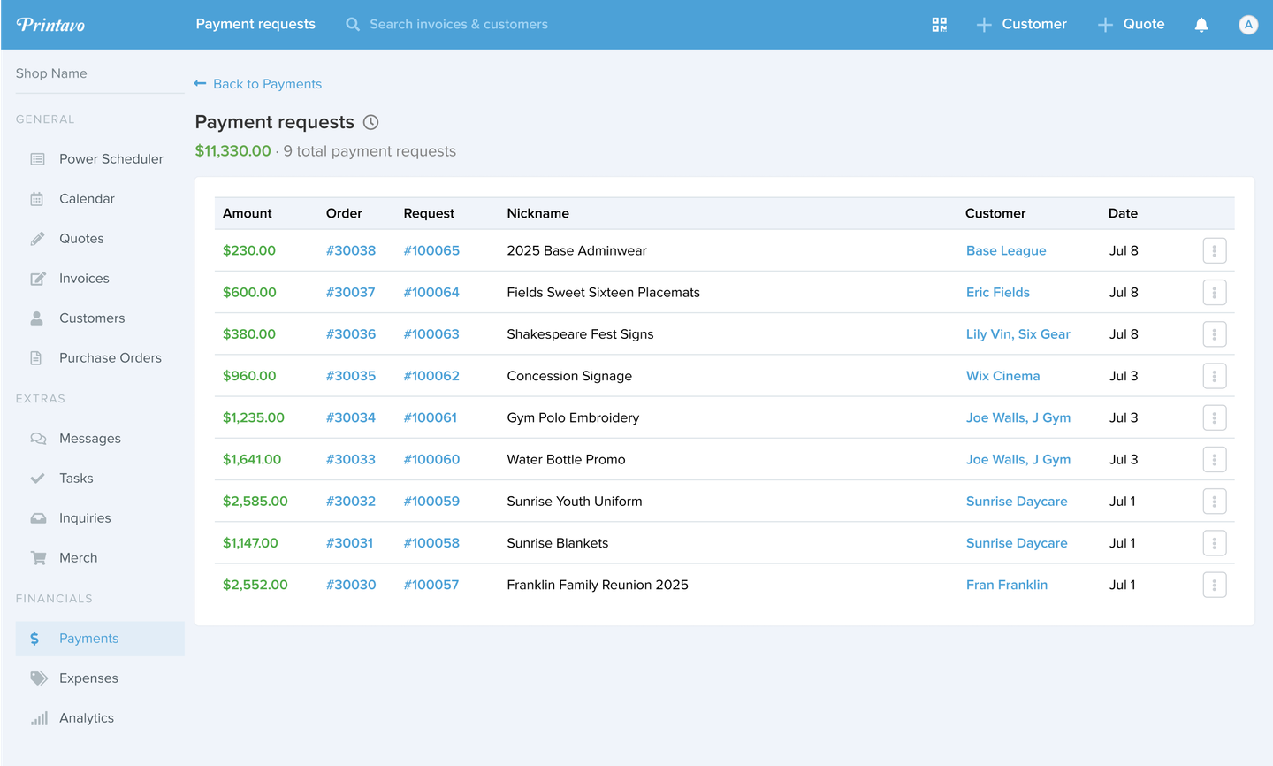Click the Printavo logo
The height and width of the screenshot is (766, 1273).
coord(50,25)
